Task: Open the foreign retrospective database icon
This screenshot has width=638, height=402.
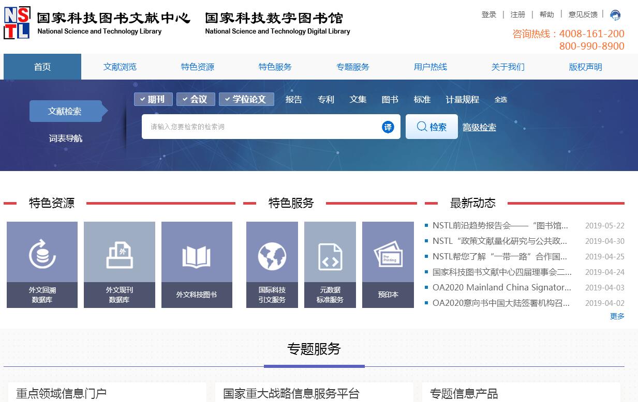Action: [x=42, y=253]
